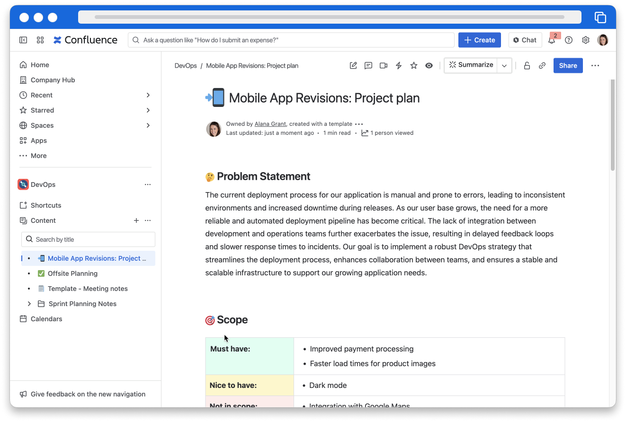Edit the page with pencil icon

[353, 66]
